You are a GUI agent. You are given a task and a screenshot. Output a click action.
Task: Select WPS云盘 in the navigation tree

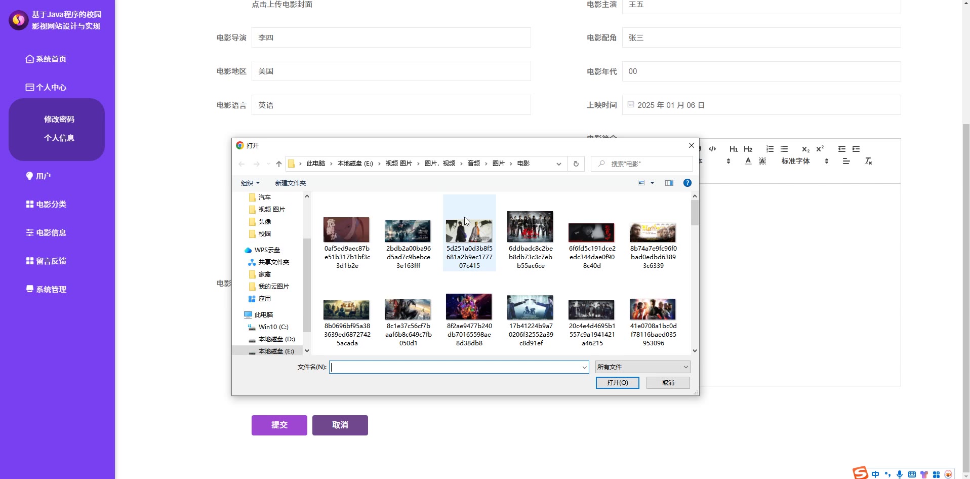tap(267, 250)
